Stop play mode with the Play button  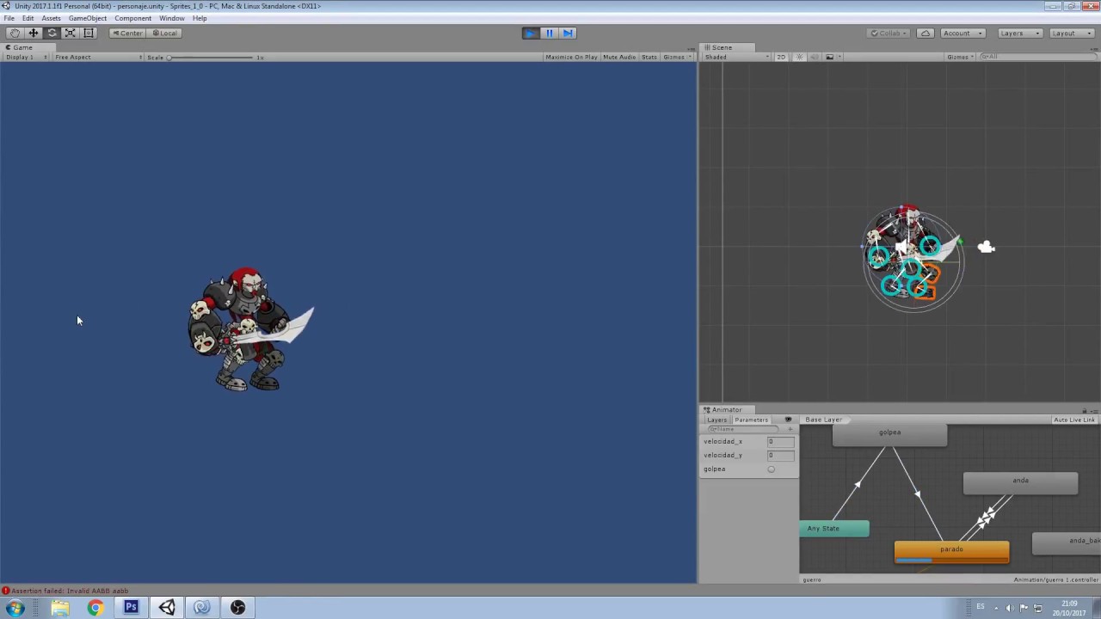[x=531, y=33]
